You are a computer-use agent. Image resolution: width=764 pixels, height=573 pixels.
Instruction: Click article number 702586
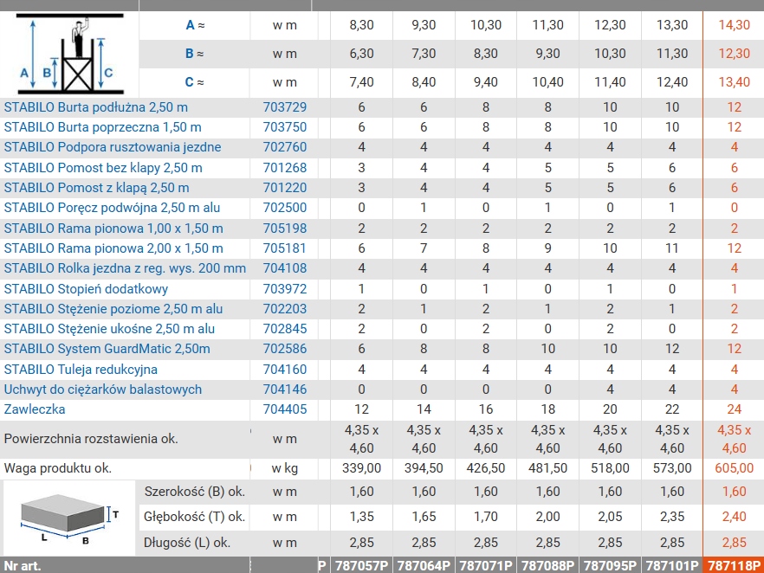285,349
